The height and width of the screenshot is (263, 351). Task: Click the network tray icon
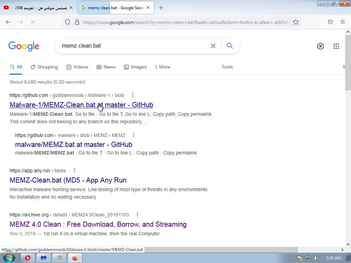[x=308, y=258]
